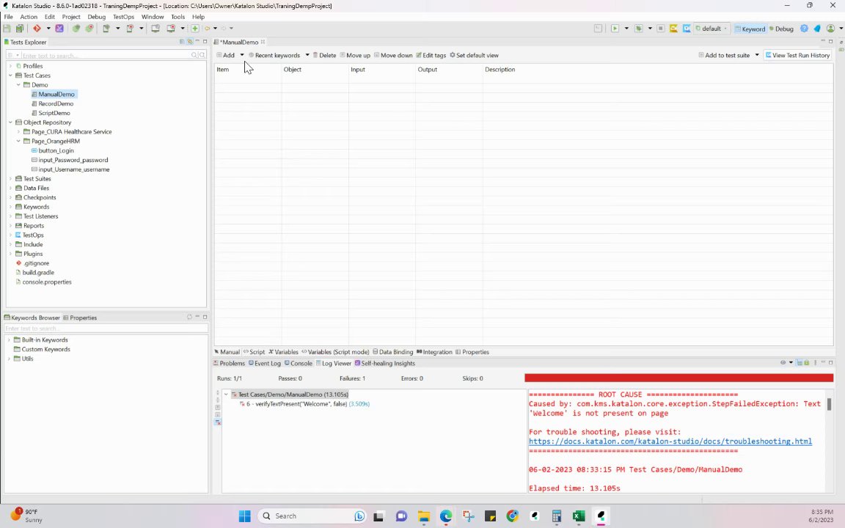Expand the Page_CURA Healthcare Service folder
845x528 pixels.
(x=18, y=131)
